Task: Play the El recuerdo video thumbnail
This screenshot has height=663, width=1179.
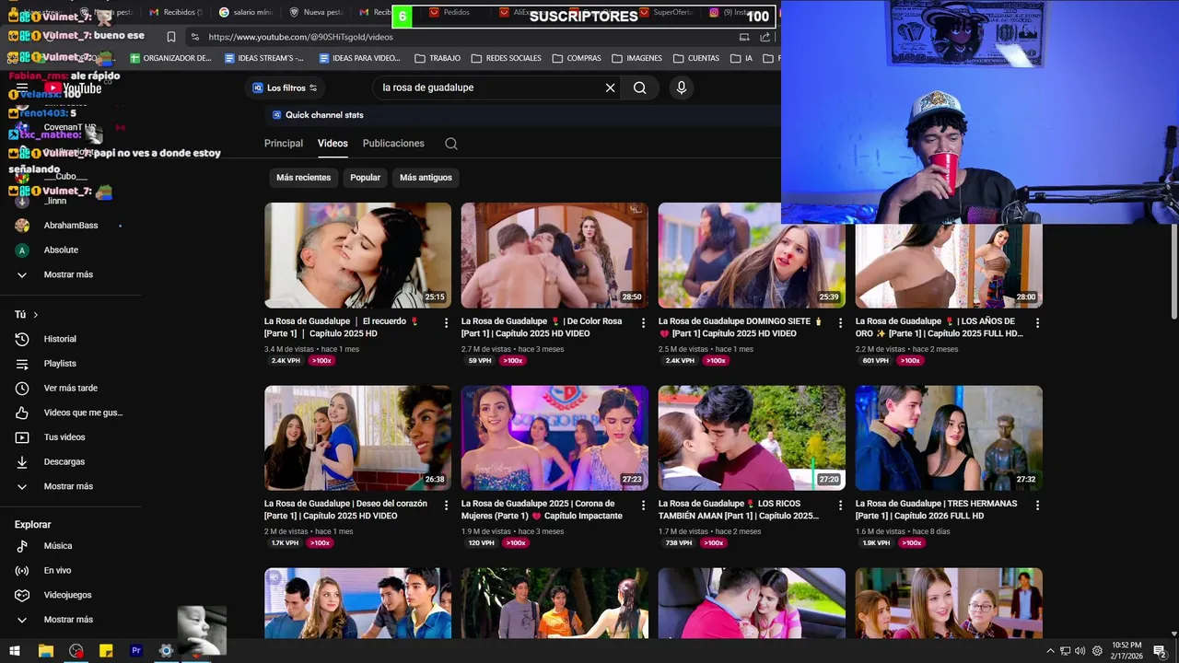Action: click(x=357, y=255)
